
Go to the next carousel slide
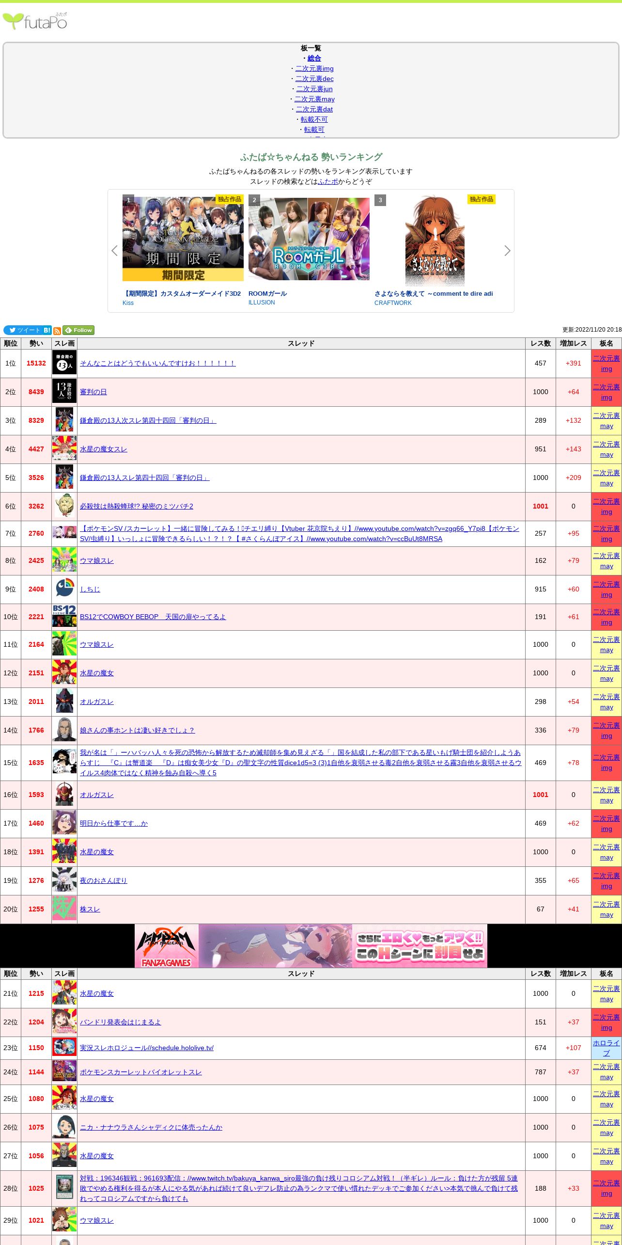[507, 251]
